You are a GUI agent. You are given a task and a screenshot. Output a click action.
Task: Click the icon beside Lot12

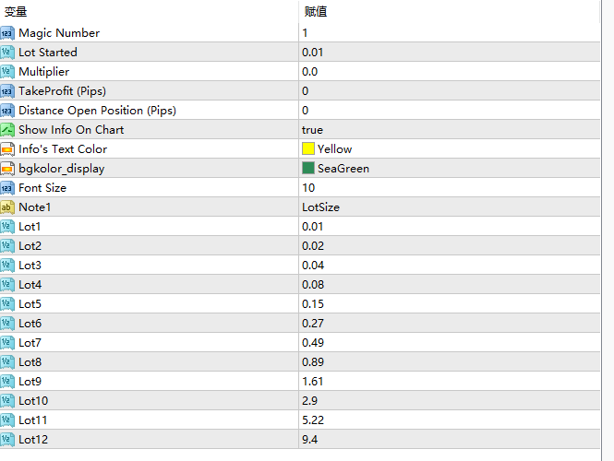(7, 440)
